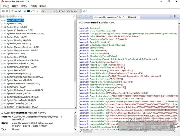Click the mscorlib link in the assembly header
The width and height of the screenshot is (180, 136).
click(95, 23)
